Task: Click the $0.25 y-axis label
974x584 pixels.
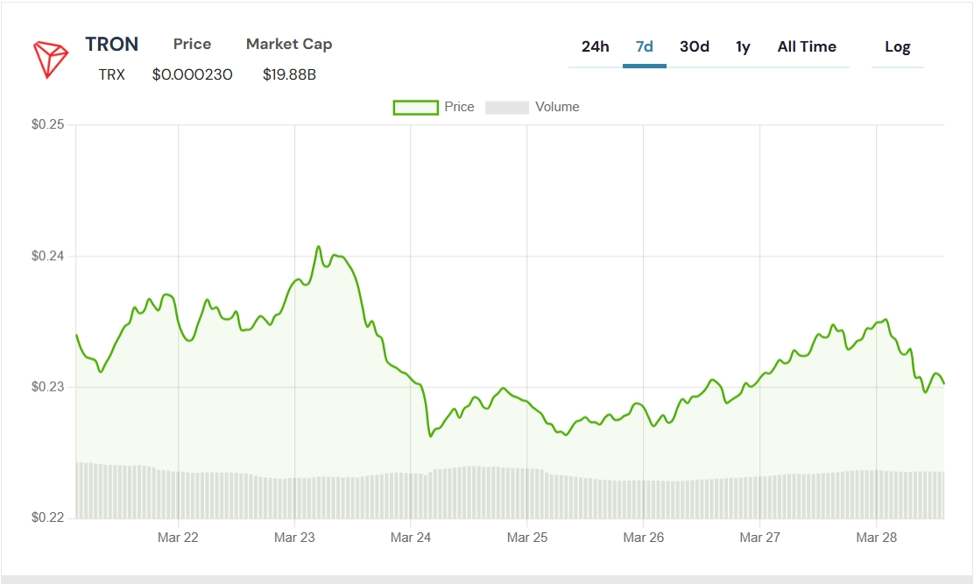Action: (48, 124)
